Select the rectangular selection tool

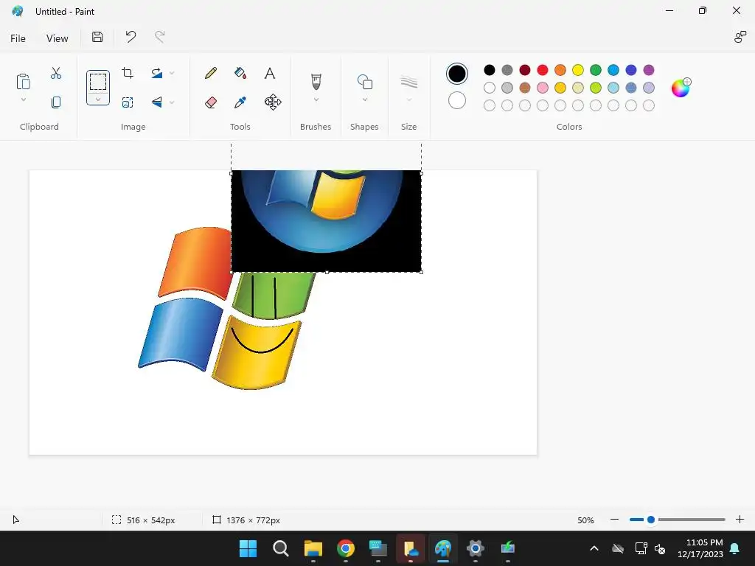[x=98, y=82]
